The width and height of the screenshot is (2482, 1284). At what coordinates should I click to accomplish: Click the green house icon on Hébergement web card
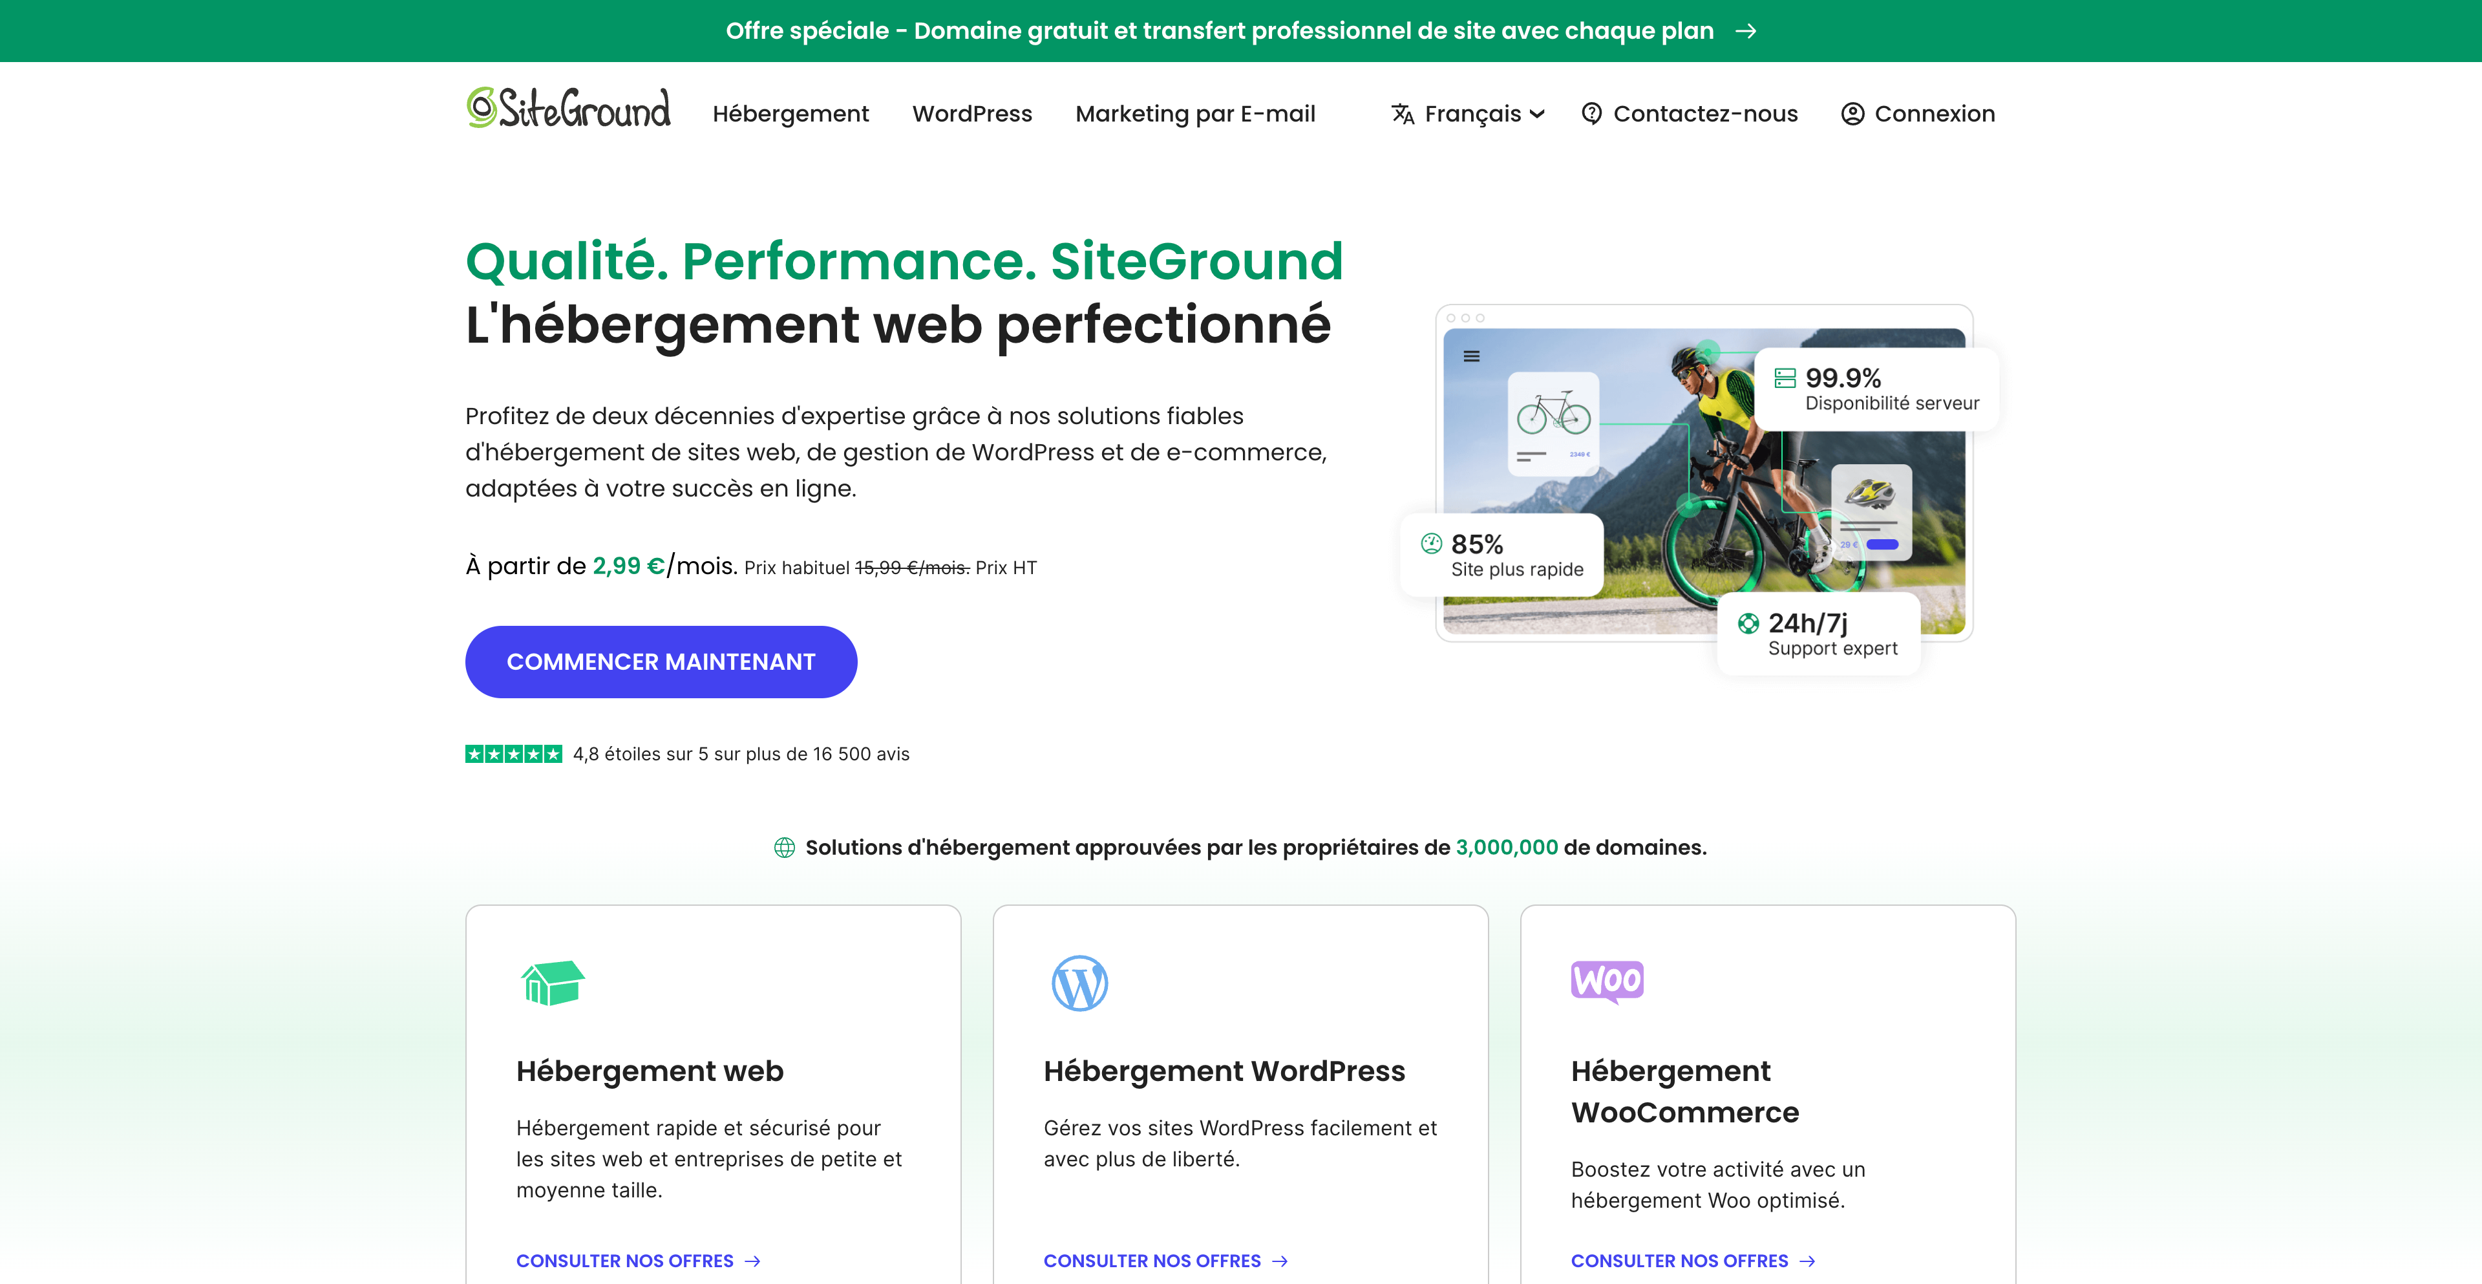pyautogui.click(x=552, y=982)
